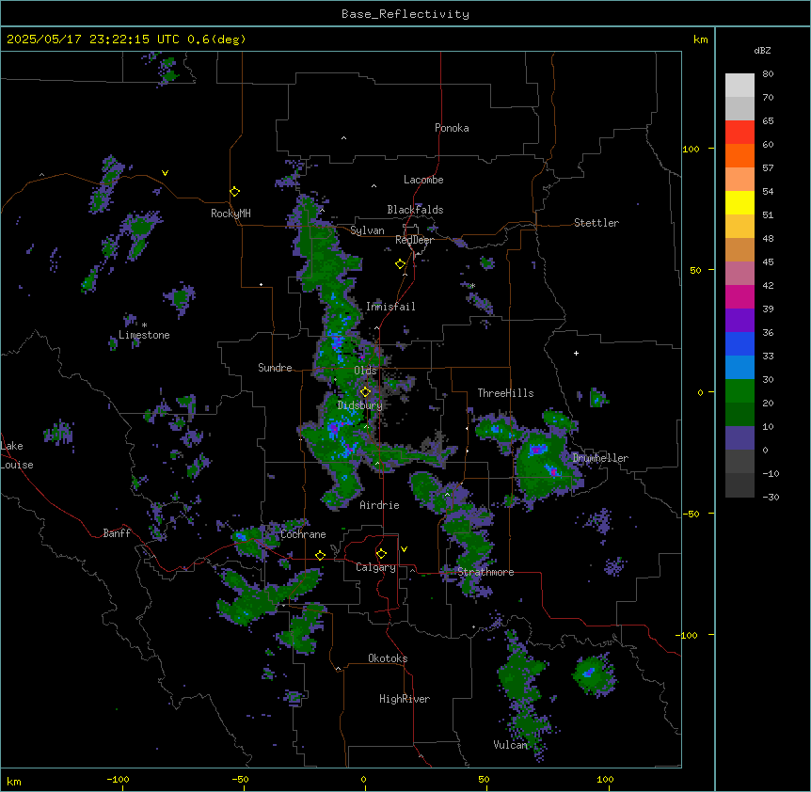Select the yellow 54-51 dBZ legend swatch

(739, 202)
